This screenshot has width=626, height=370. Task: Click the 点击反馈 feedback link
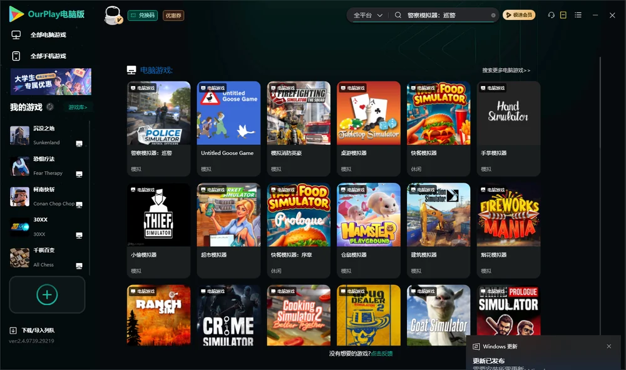[382, 353]
